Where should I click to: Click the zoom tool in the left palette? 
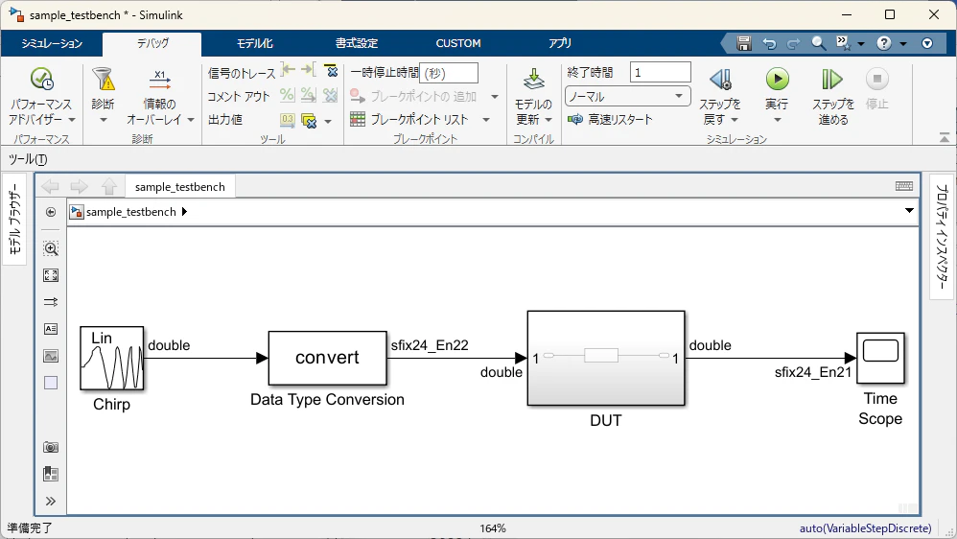point(51,247)
